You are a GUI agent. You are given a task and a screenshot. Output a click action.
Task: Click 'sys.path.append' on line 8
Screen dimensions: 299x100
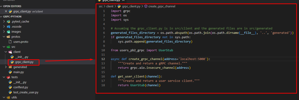pos(131,41)
